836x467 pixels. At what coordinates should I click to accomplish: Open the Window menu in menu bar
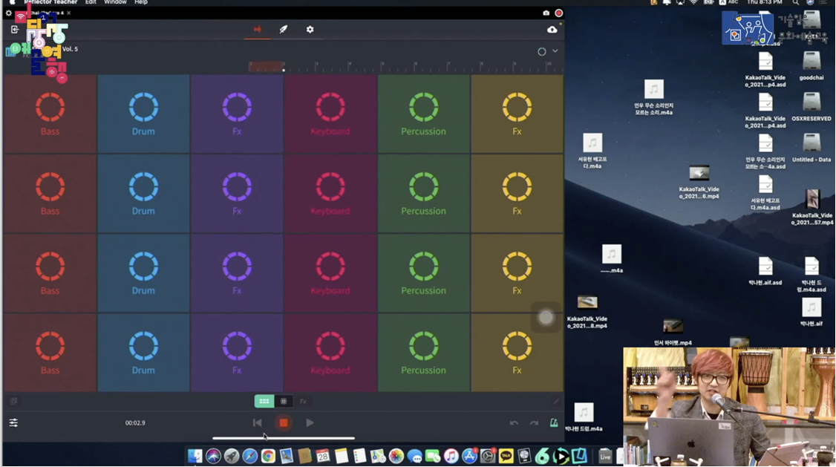(115, 3)
